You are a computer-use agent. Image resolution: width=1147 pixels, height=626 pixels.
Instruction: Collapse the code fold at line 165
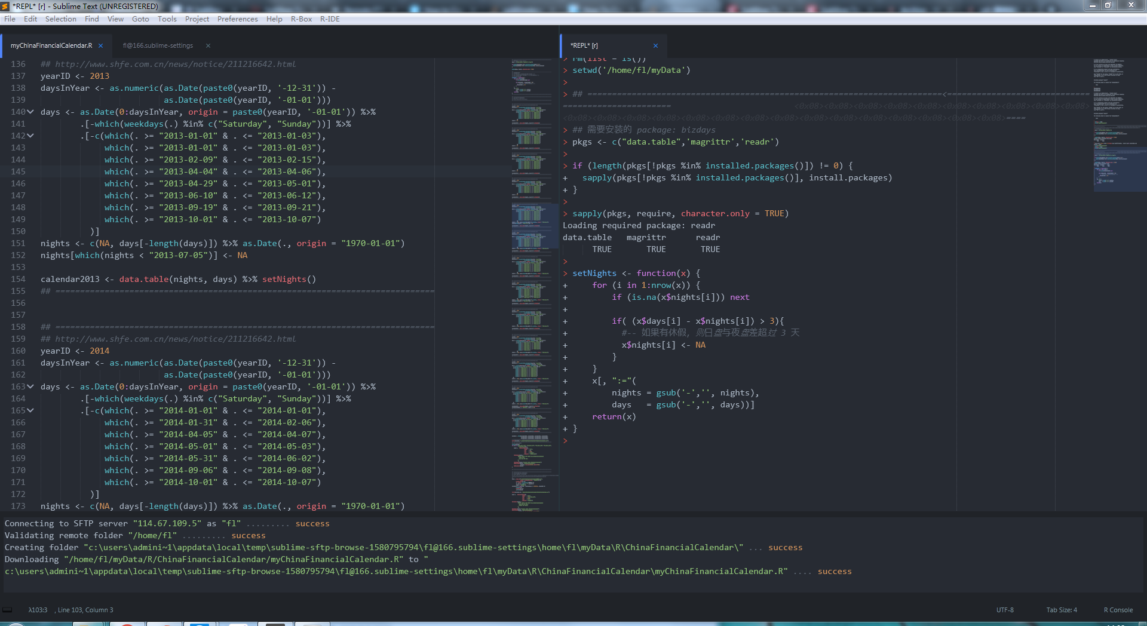30,410
